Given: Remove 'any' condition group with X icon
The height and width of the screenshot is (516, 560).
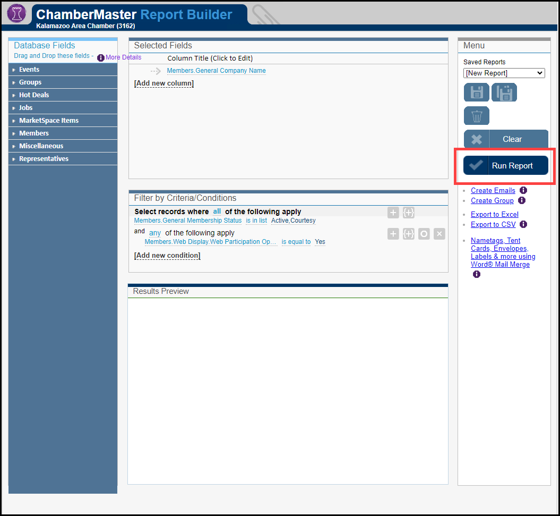Looking at the screenshot, I should tap(439, 234).
